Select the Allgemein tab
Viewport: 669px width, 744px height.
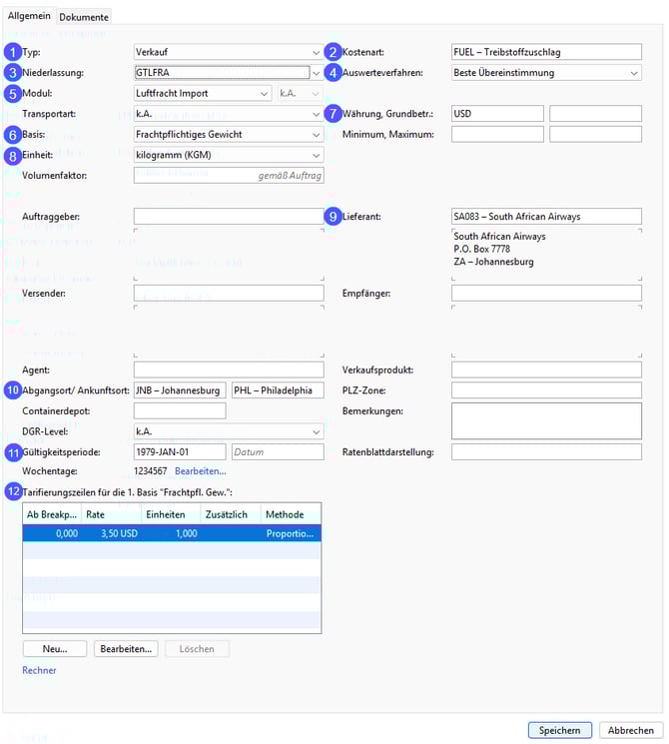coord(30,16)
